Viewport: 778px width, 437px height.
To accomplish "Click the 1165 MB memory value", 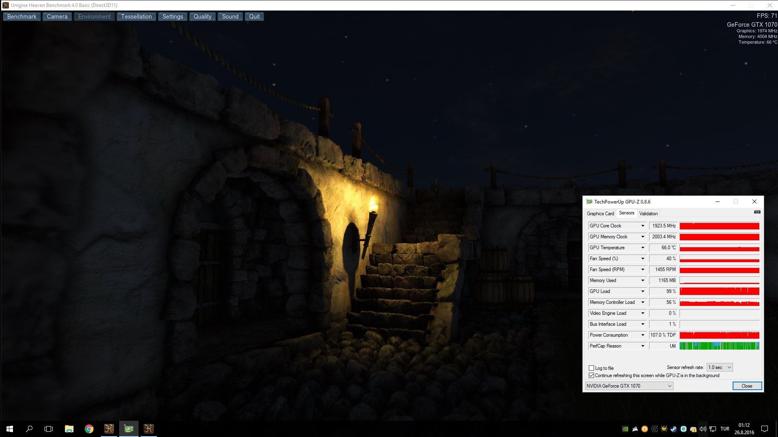I will [663, 280].
